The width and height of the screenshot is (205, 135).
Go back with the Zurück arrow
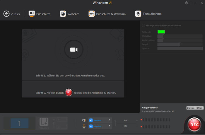pos(12,14)
